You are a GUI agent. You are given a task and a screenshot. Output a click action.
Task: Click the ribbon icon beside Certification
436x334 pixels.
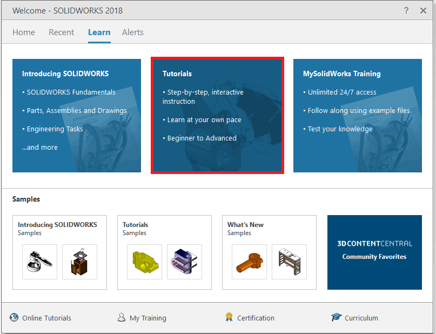[229, 317]
